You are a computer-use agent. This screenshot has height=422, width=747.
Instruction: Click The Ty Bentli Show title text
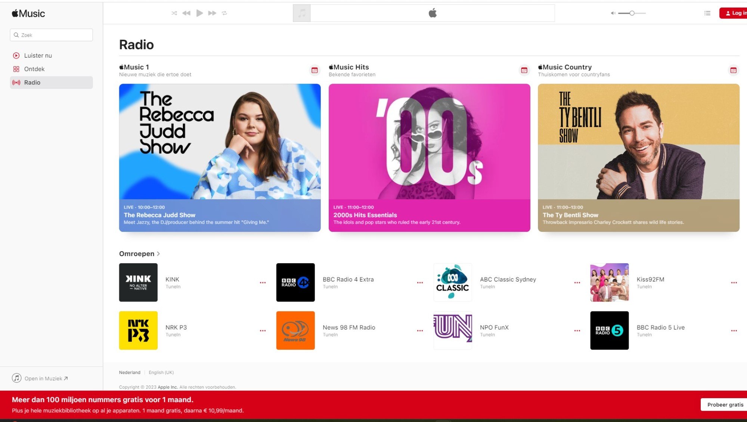click(x=570, y=215)
